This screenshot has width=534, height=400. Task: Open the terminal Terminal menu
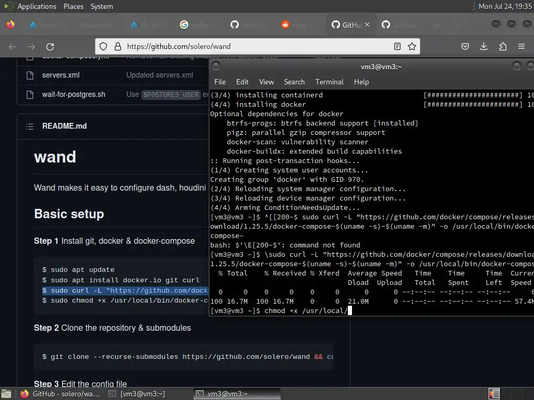(x=330, y=82)
